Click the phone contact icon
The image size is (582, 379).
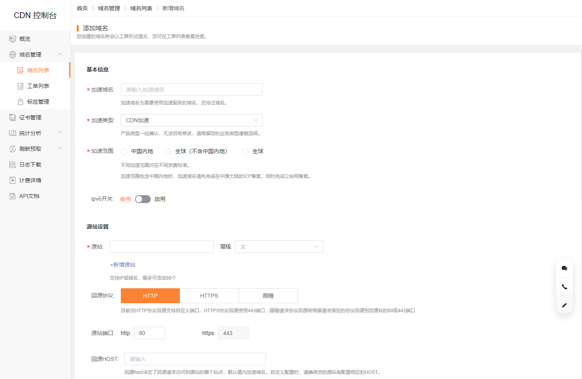564,287
